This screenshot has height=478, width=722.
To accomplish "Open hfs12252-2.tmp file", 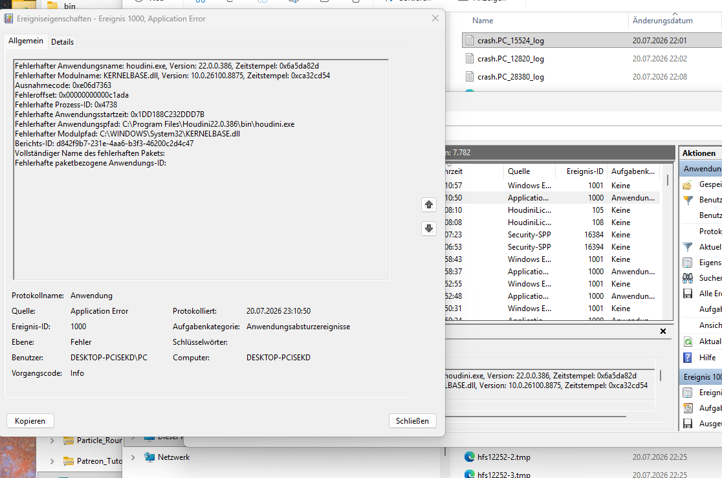I will click(x=504, y=457).
